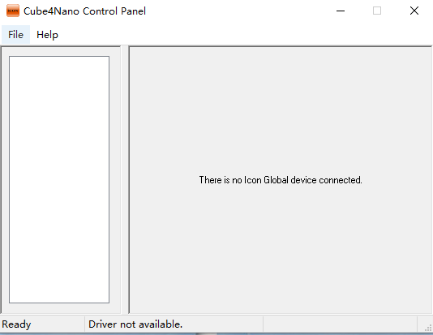Screen dimensions: 433x335
Task: Click gray border area beside the device list
Action: pyautogui.click(x=115, y=180)
